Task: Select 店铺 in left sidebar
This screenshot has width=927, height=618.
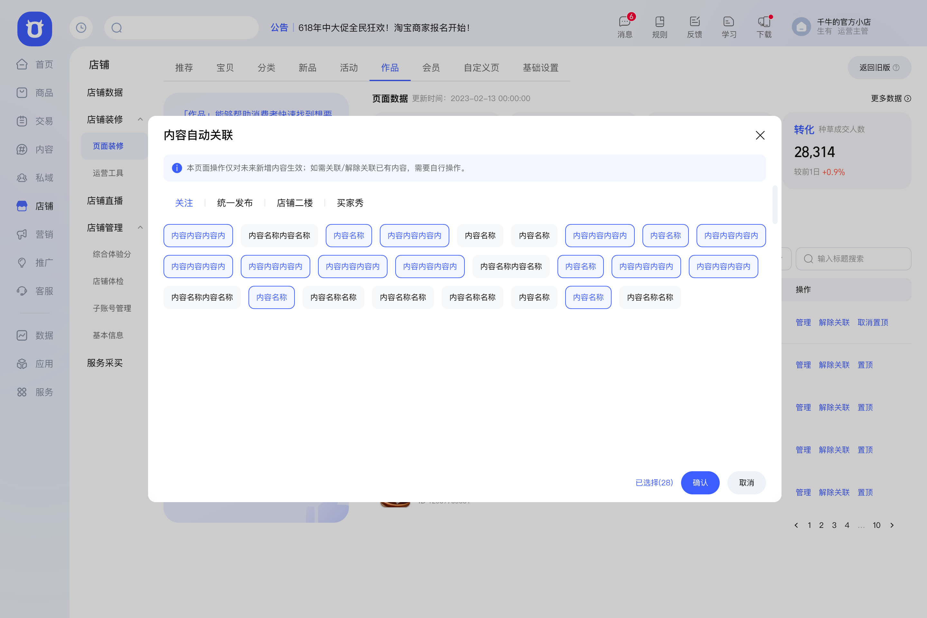Action: coord(35,206)
